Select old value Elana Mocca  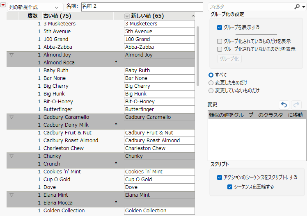[x=58, y=203]
